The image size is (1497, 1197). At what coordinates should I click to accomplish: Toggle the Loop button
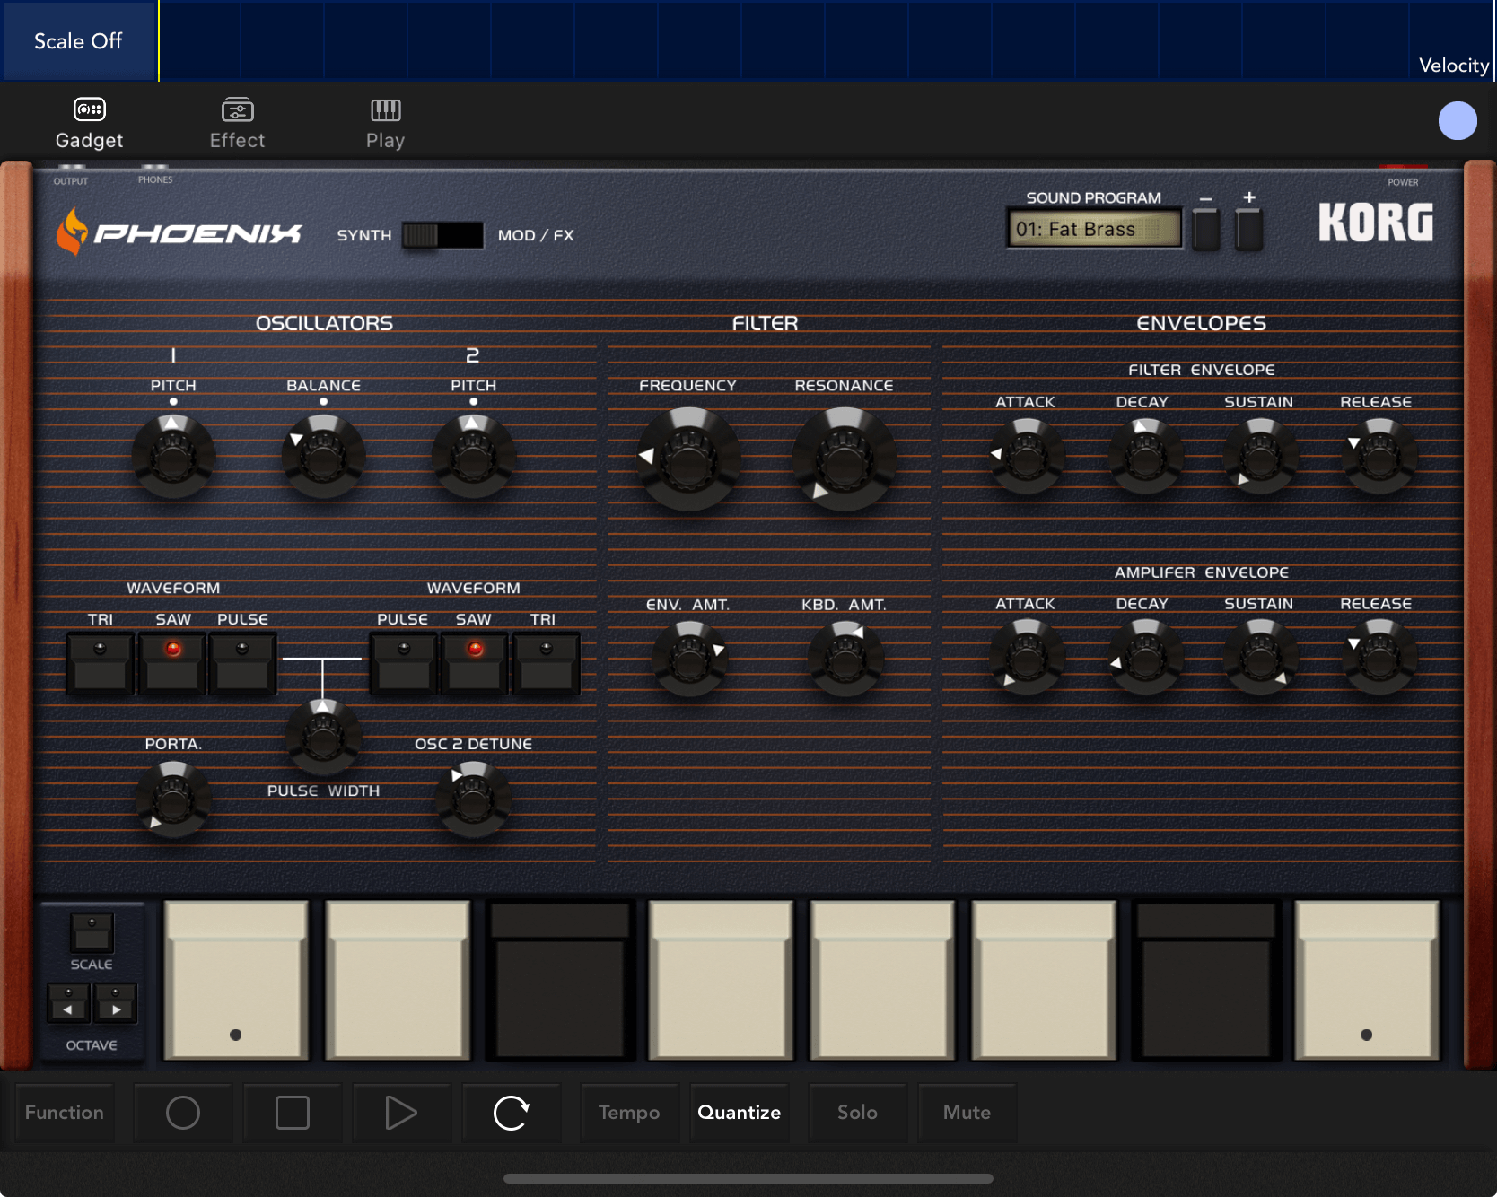point(512,1113)
